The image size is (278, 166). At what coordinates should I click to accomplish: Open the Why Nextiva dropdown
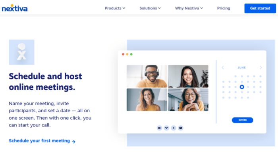(x=189, y=8)
